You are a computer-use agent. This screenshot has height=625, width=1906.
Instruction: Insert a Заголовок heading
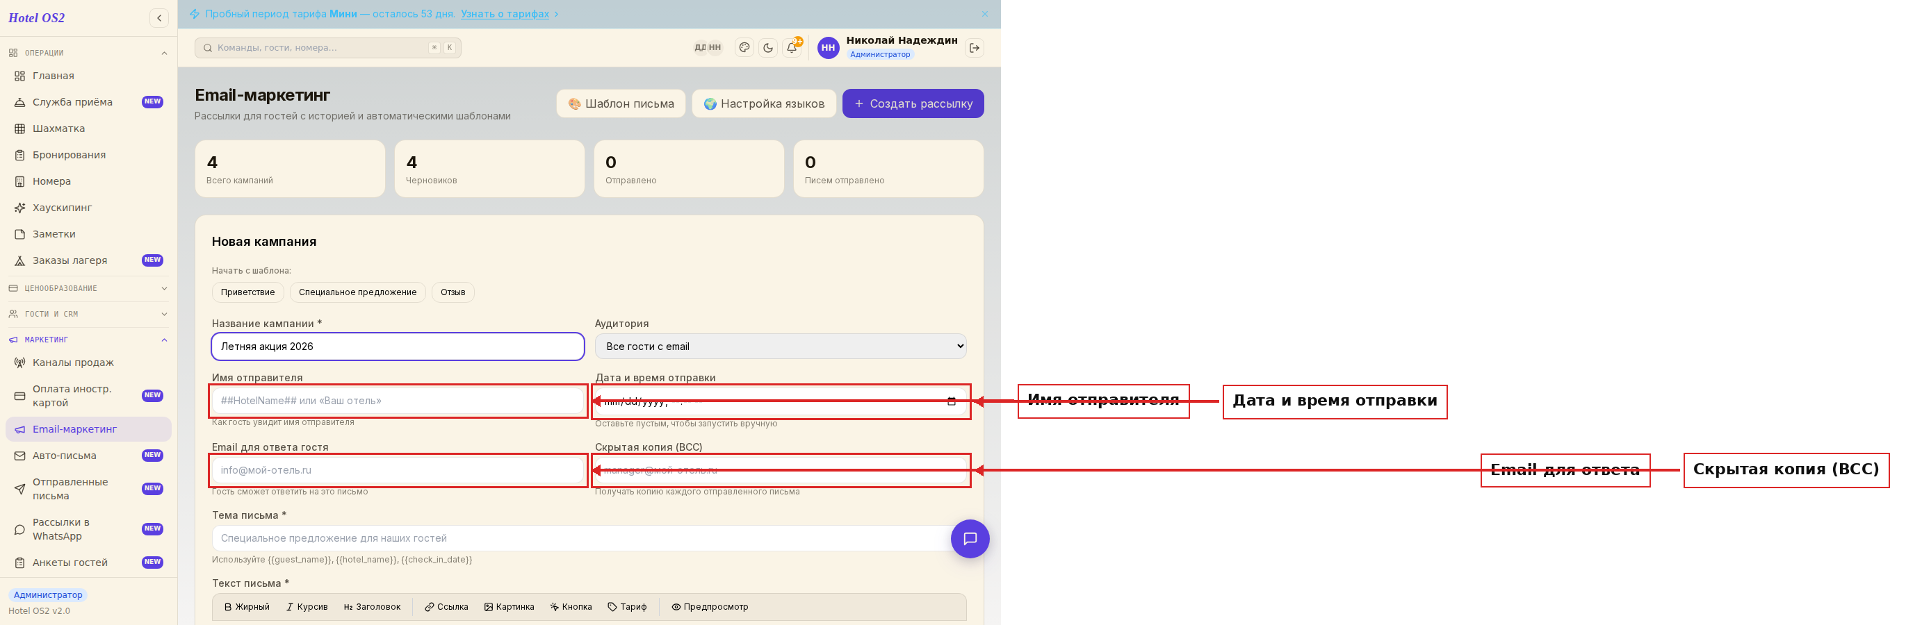tap(372, 607)
